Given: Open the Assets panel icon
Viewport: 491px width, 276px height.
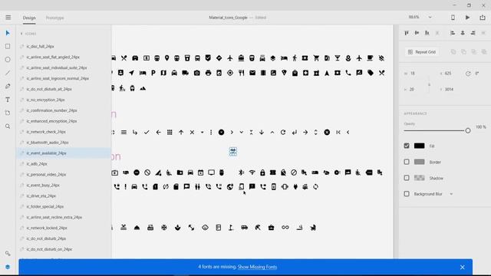Looking at the screenshot, I should [x=8, y=254].
